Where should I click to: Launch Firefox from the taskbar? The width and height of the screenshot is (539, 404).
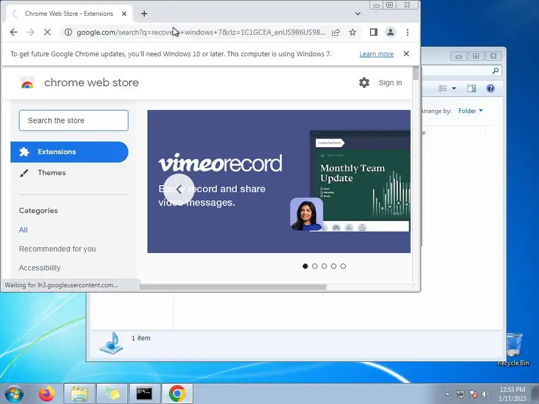coord(47,393)
